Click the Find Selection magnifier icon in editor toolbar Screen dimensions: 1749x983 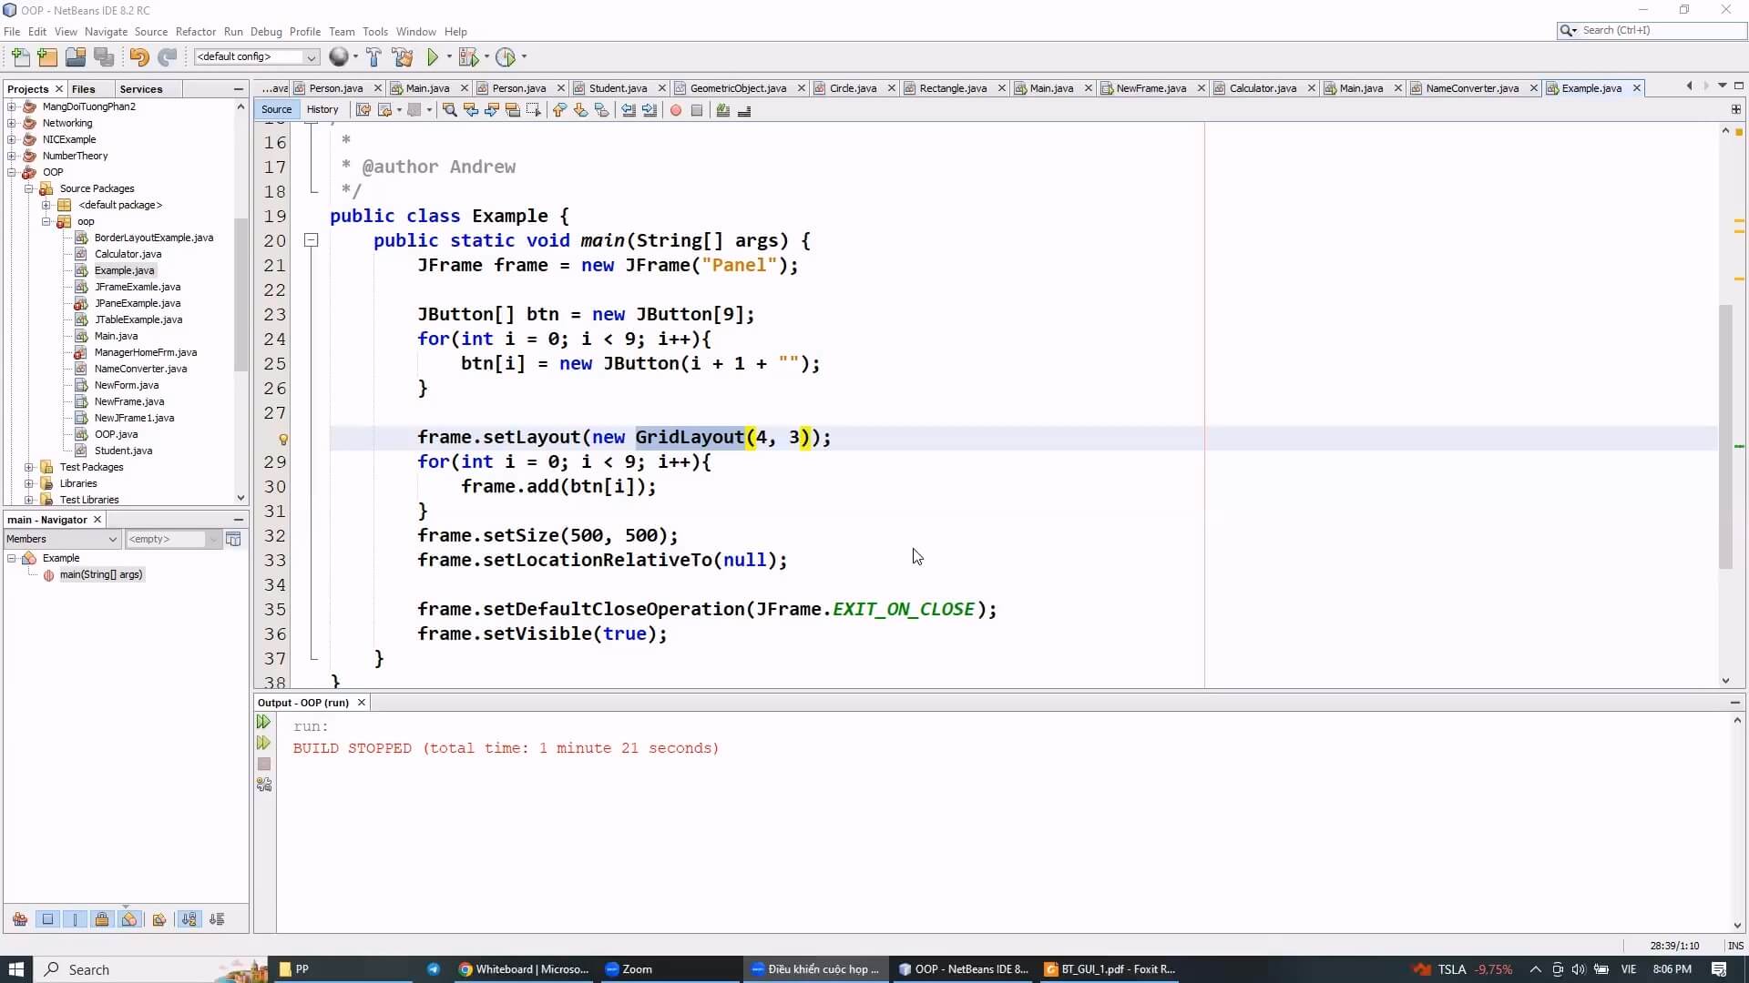coord(450,110)
